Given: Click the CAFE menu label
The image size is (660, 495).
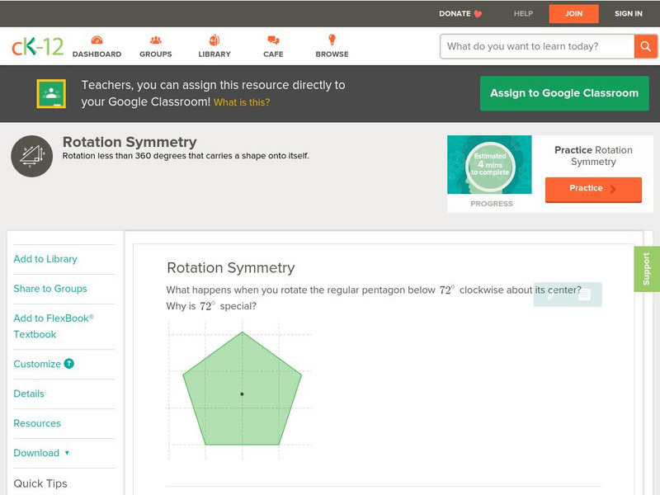Looking at the screenshot, I should click(273, 54).
